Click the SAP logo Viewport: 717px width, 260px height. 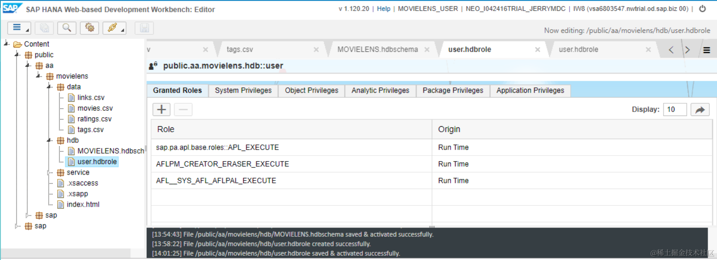(x=12, y=8)
